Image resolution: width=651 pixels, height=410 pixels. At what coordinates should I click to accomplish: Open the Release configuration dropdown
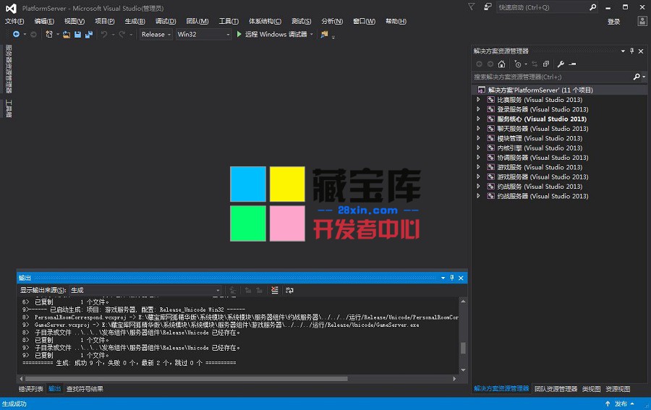pos(156,34)
